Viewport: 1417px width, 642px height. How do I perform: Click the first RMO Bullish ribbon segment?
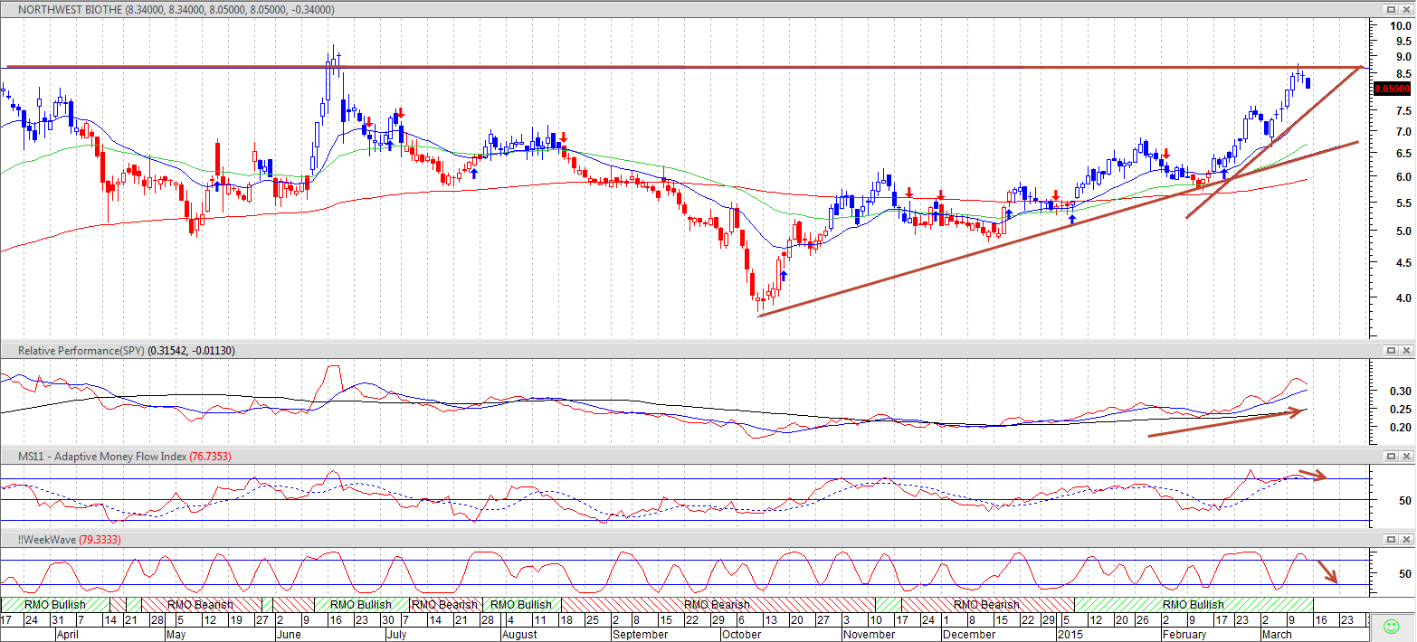coord(55,604)
